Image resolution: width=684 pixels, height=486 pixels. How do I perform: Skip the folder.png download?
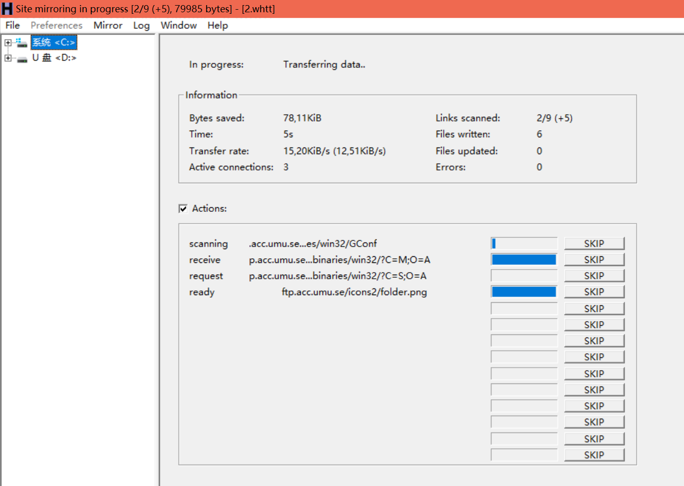tap(594, 291)
